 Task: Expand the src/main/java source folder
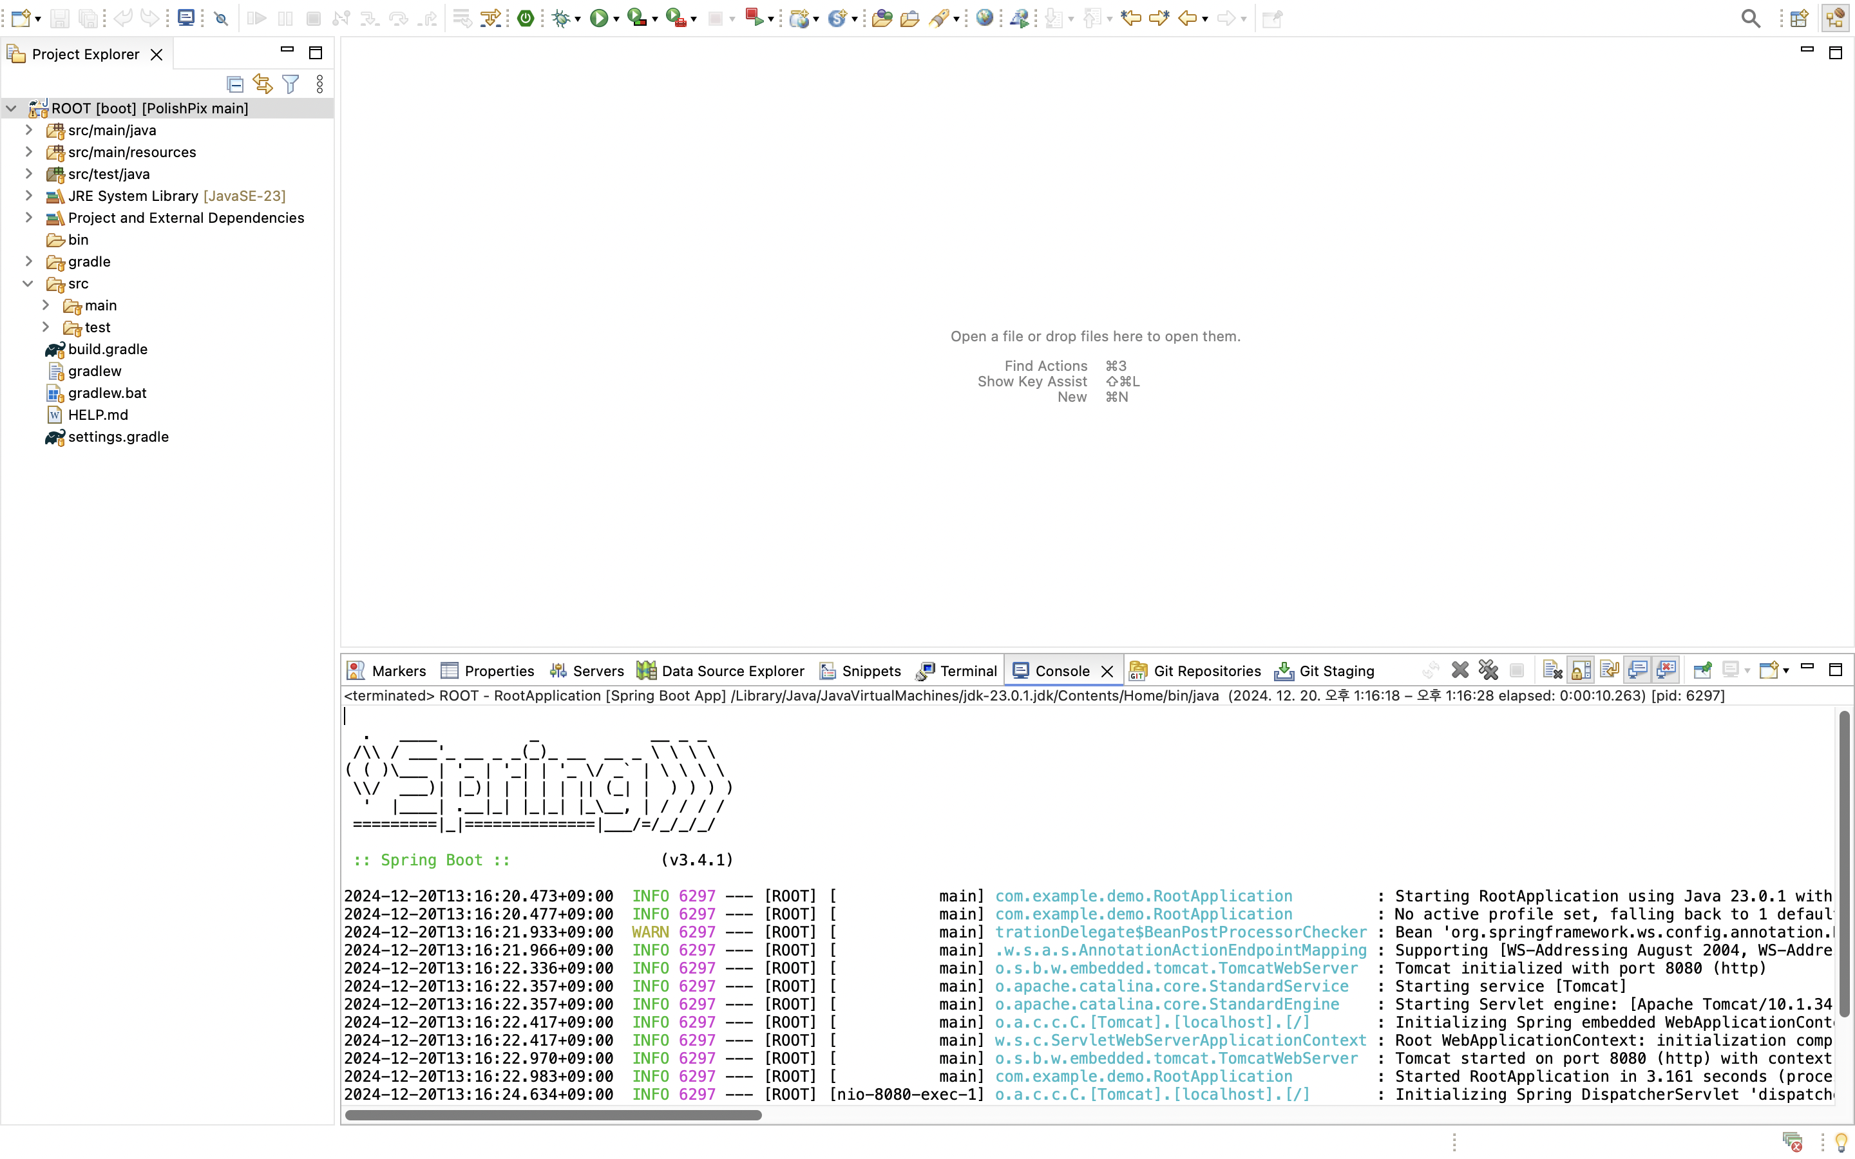[29, 129]
